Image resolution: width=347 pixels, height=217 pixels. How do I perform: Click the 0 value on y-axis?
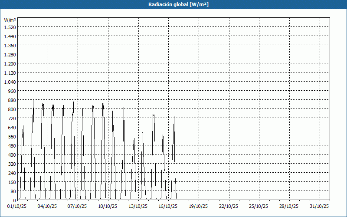[x=14, y=201]
